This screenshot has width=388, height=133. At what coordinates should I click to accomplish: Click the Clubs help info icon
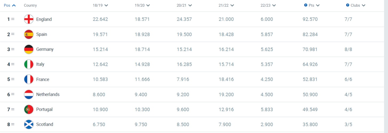pyautogui.click(x=347, y=5)
